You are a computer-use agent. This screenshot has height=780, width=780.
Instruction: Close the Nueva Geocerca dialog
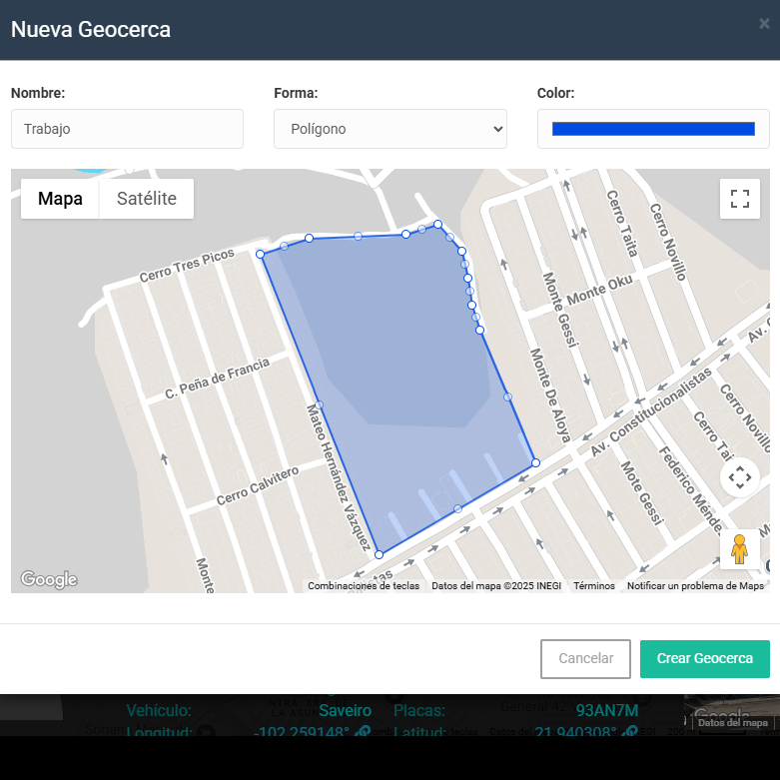(x=764, y=24)
